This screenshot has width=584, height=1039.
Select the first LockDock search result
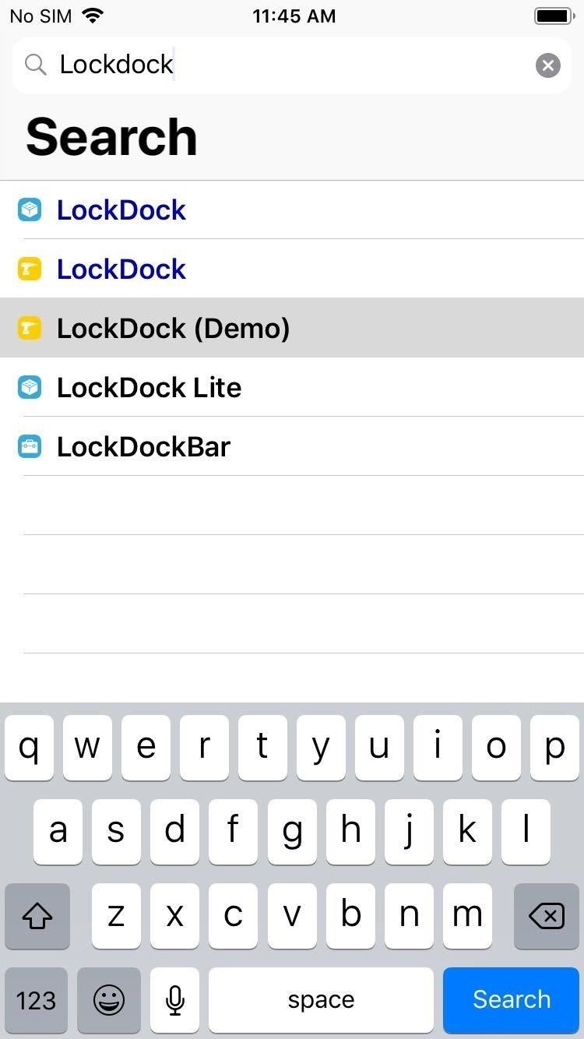(121, 210)
